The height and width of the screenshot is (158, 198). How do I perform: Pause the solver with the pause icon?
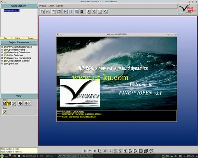point(71,12)
